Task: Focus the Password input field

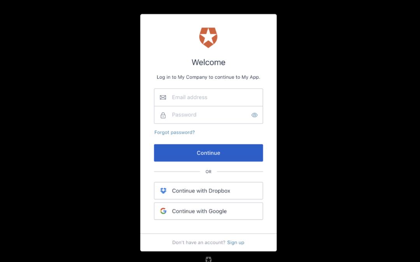Action: click(208, 115)
